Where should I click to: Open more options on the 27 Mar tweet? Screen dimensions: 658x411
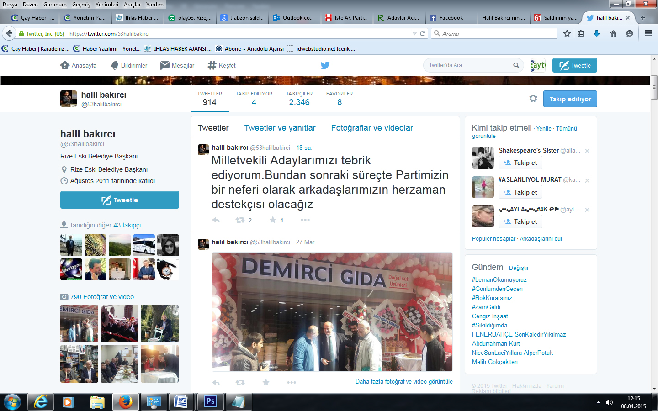[x=292, y=382]
